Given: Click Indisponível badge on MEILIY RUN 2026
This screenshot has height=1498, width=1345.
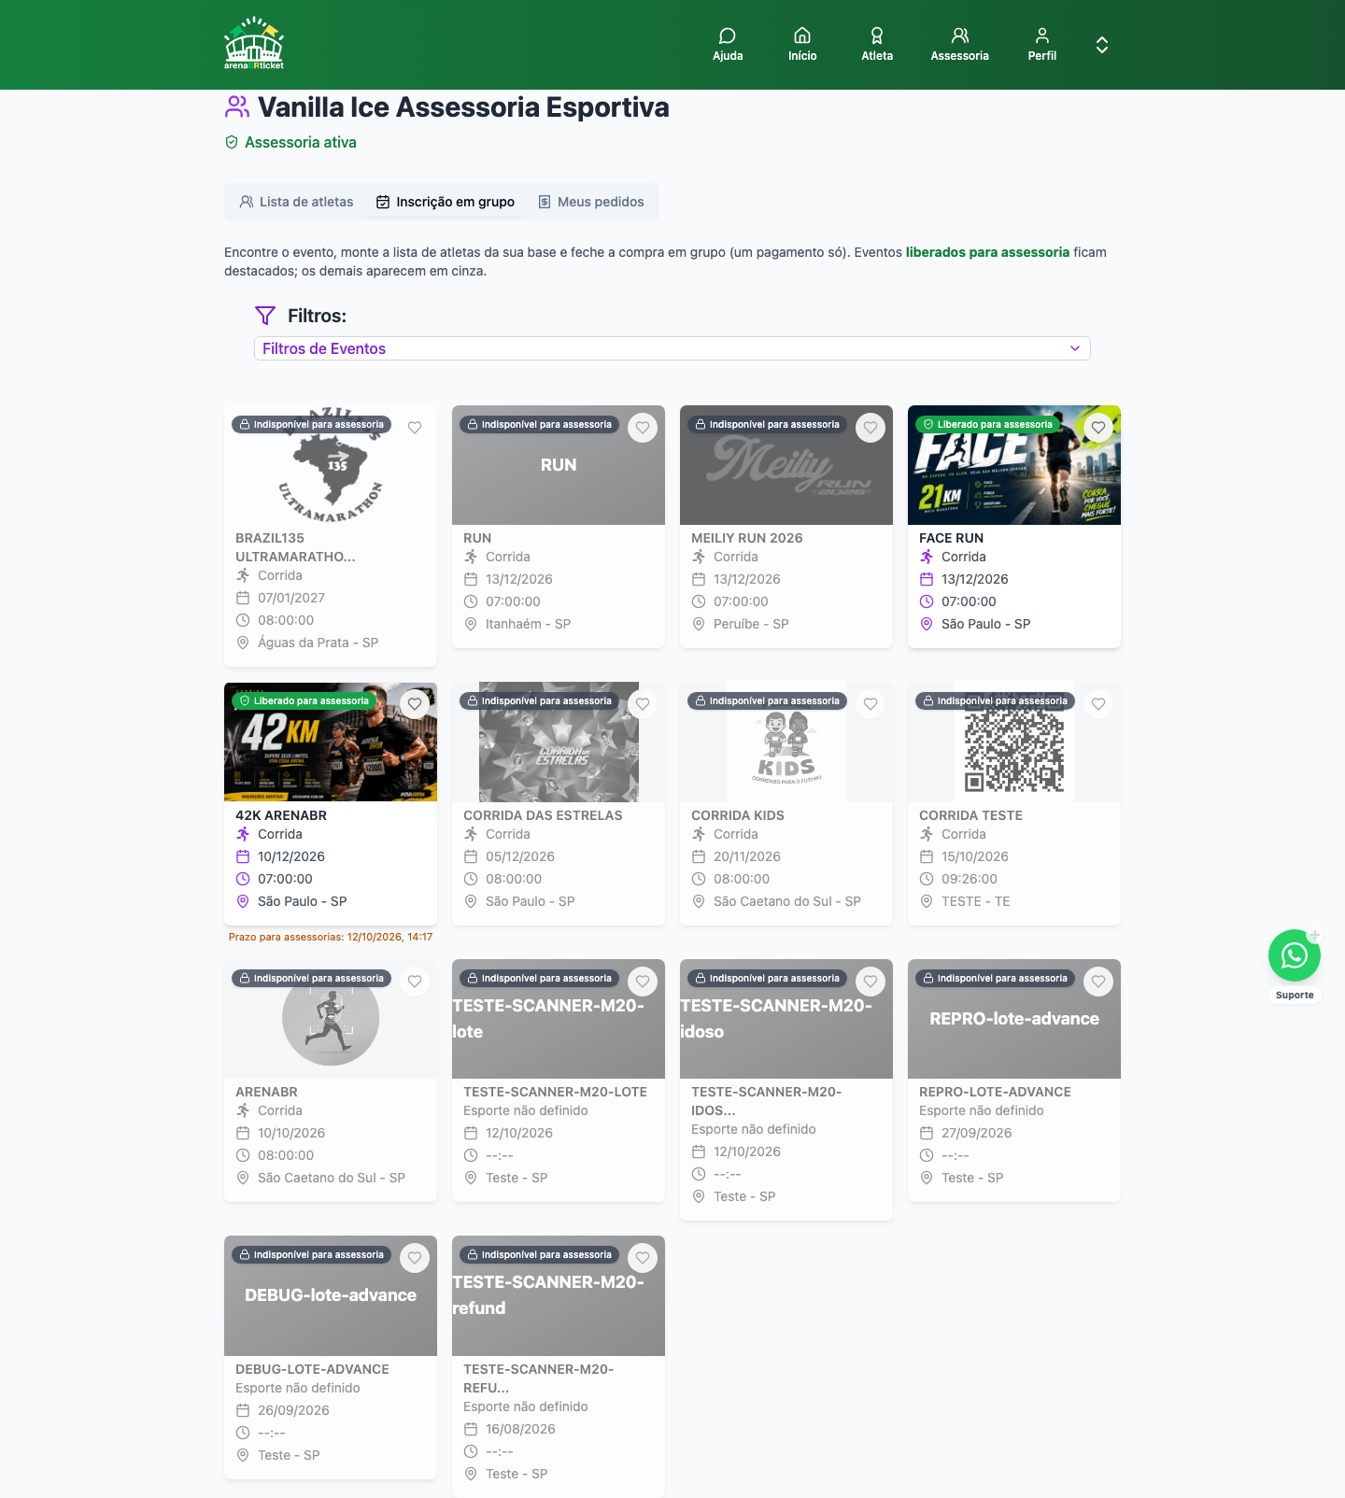Looking at the screenshot, I should pos(766,424).
